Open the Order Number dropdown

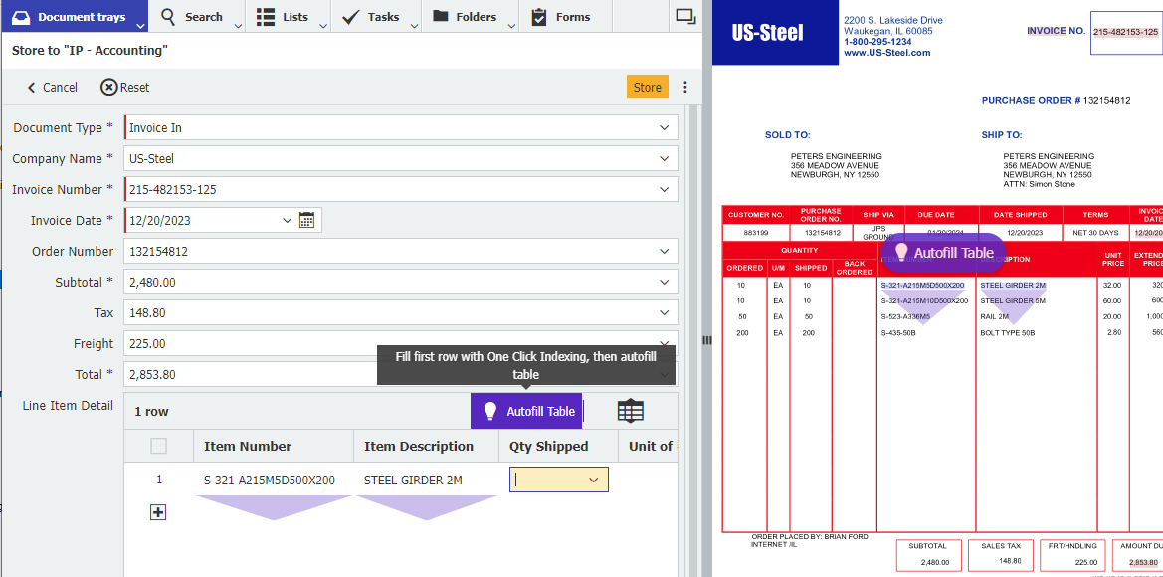click(x=664, y=252)
